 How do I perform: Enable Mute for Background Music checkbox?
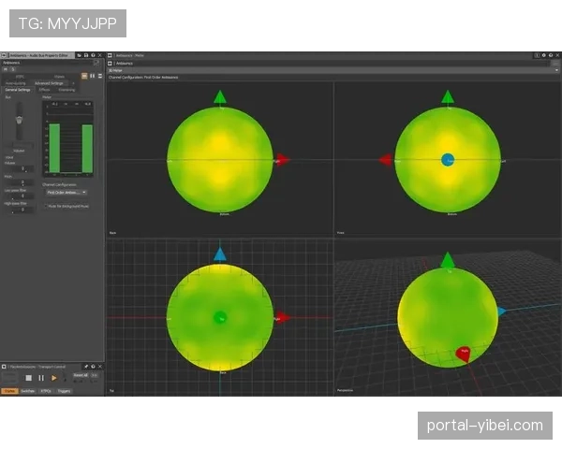click(46, 205)
